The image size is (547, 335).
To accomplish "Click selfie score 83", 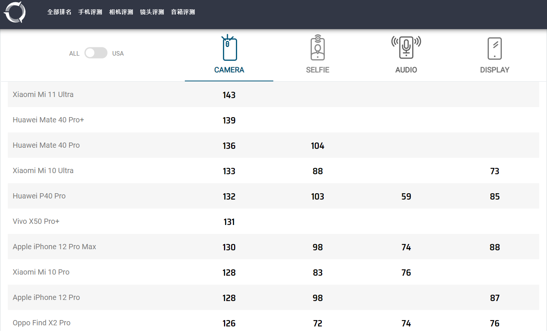I will click(x=318, y=273).
